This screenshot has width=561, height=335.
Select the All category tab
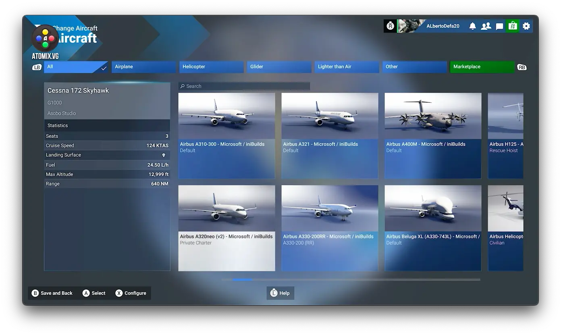[76, 67]
